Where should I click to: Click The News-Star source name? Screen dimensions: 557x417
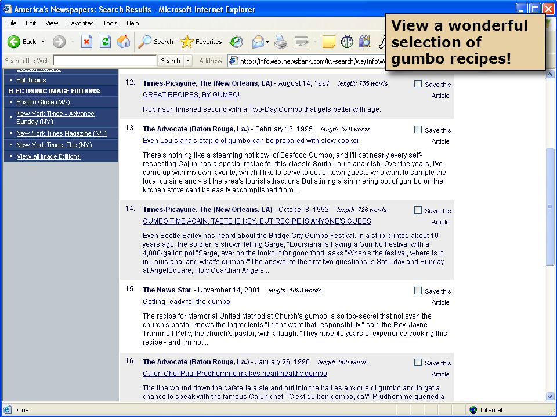[x=167, y=290]
